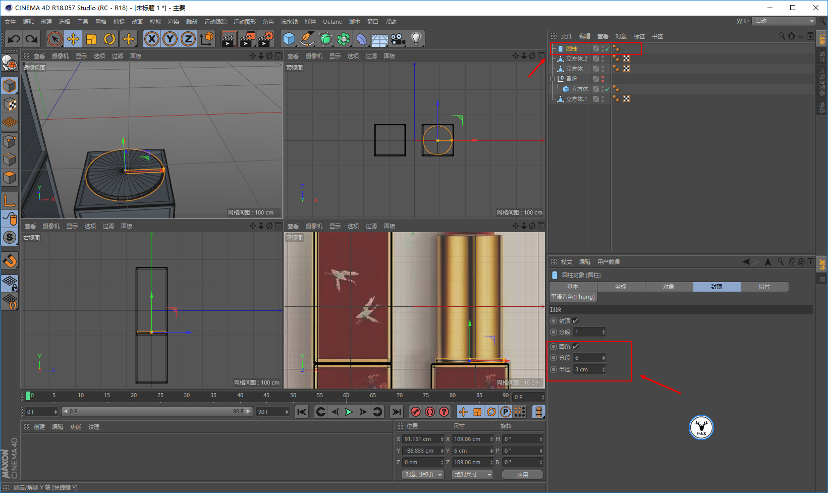
Task: Collapse the 备份 group in object tree
Action: 553,79
